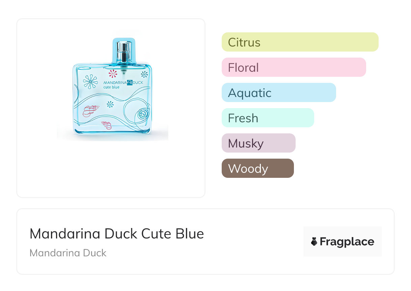The image size is (411, 291).
Task: Click the small blue asterisk in the bottle center
Action: click(x=110, y=104)
